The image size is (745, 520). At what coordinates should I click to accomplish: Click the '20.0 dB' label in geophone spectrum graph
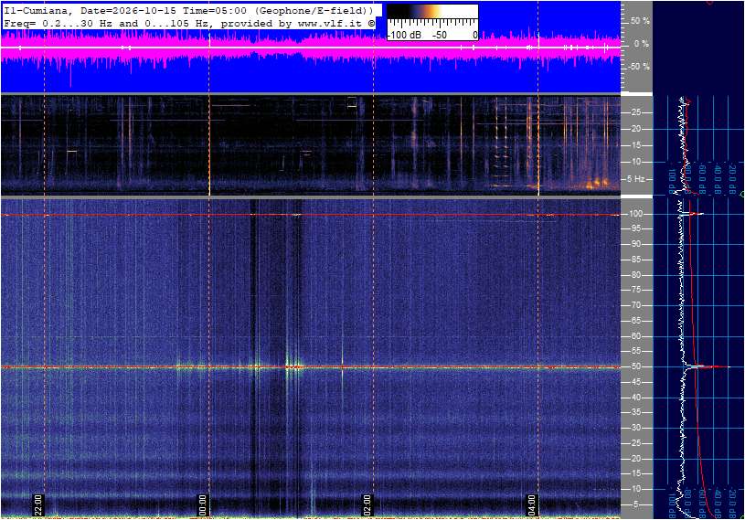point(732,180)
